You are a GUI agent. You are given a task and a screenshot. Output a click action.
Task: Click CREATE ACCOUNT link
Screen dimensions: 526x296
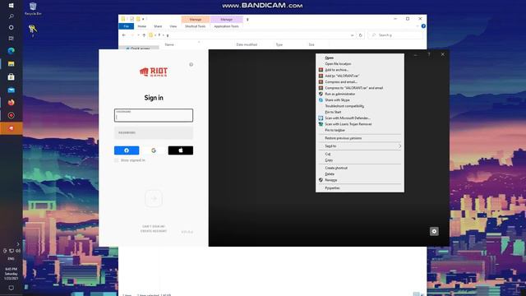click(x=154, y=231)
